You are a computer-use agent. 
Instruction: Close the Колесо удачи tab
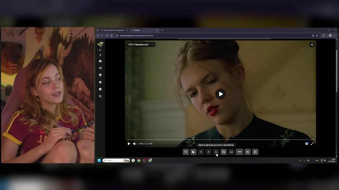(x=127, y=30)
